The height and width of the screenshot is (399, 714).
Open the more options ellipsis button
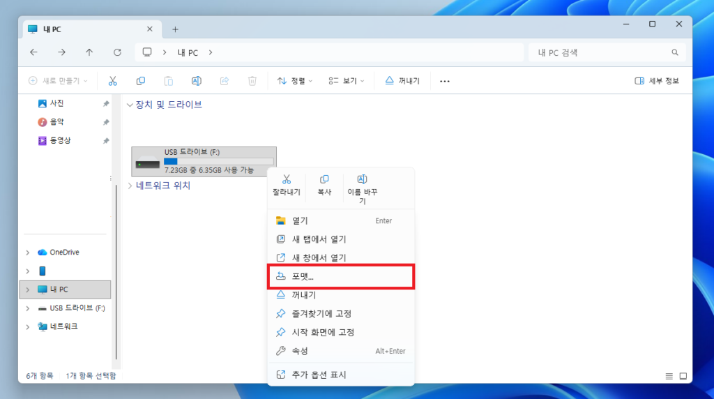[x=445, y=81]
